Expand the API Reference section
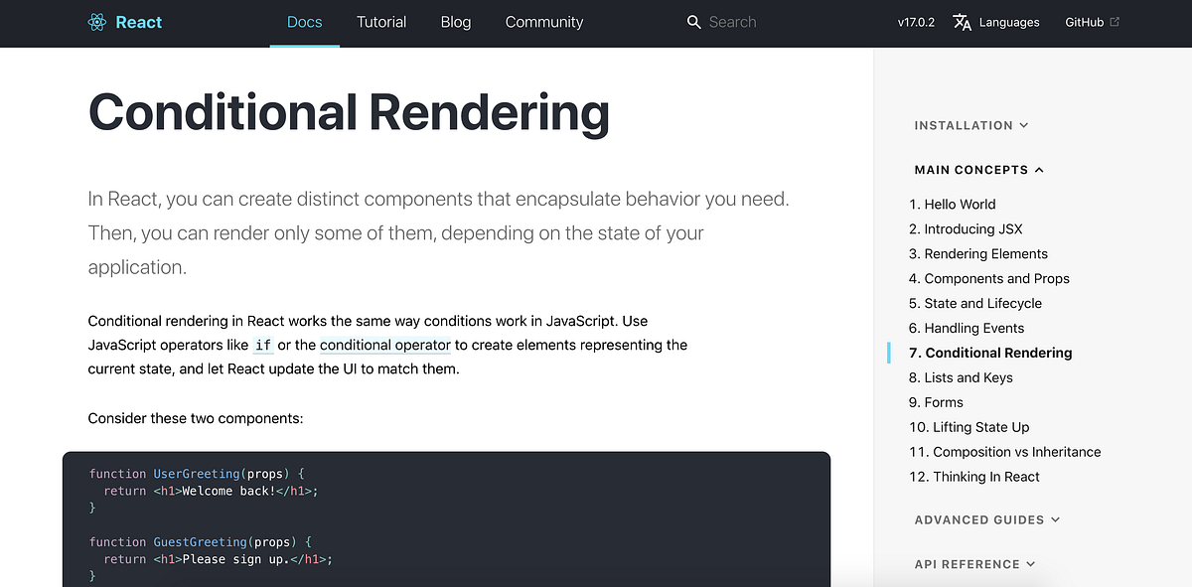The height and width of the screenshot is (587, 1192). pyautogui.click(x=974, y=563)
